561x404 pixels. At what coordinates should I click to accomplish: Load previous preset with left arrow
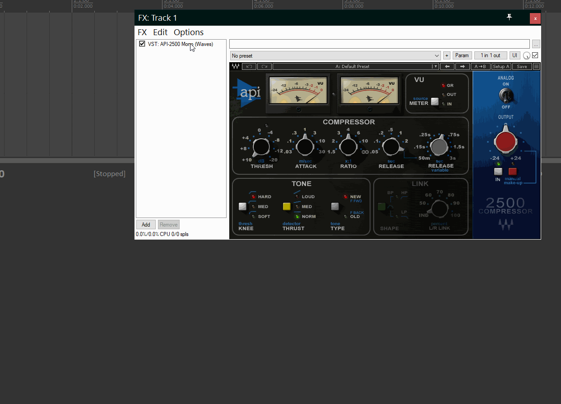tap(447, 67)
